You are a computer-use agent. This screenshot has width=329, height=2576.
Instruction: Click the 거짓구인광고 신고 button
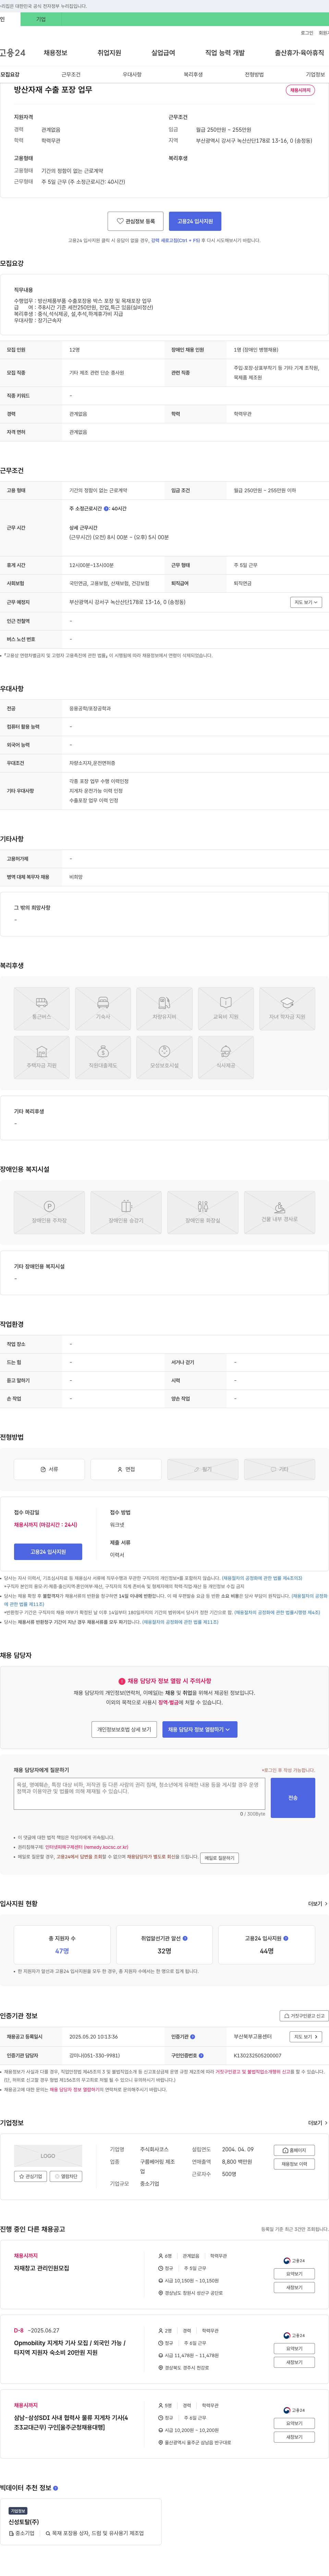(304, 2016)
